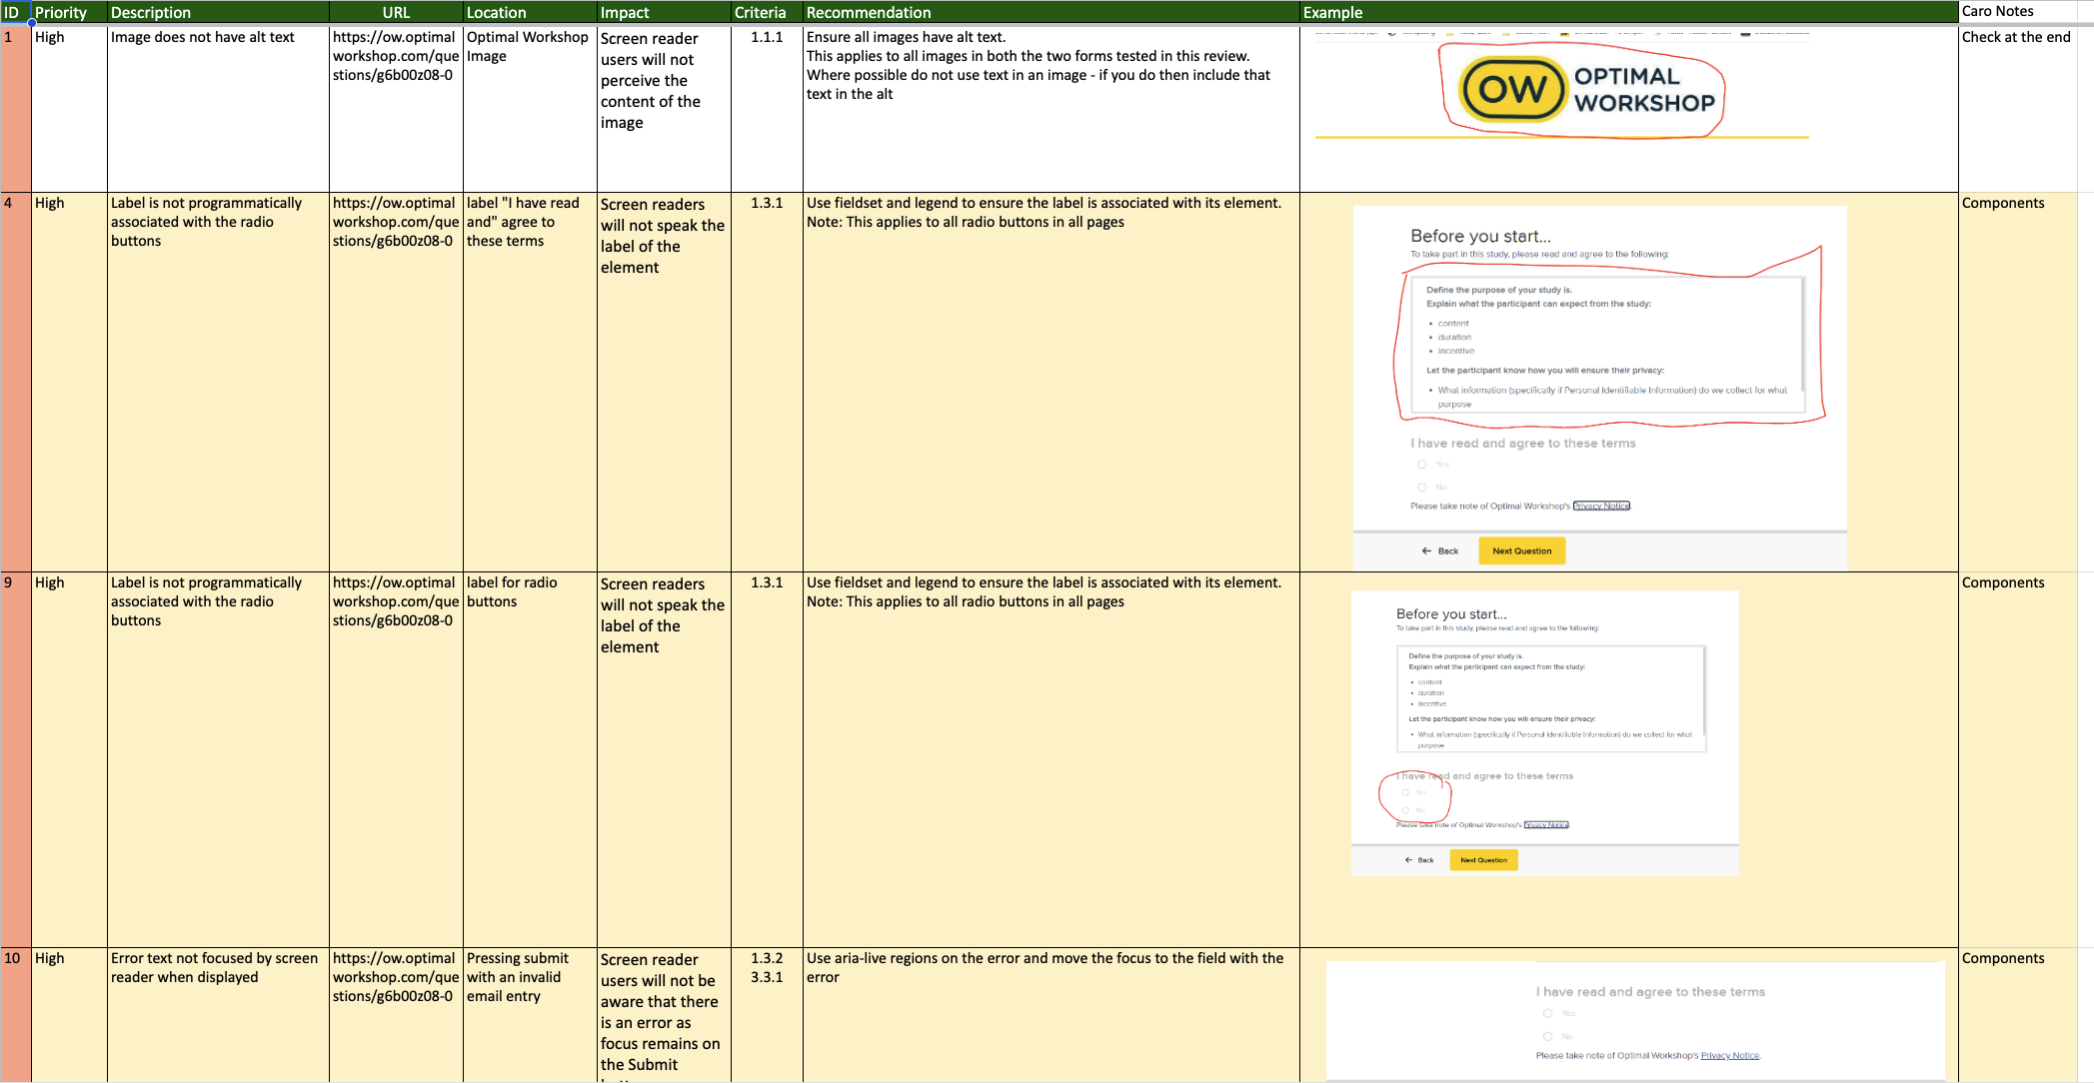Viewport: 2094px width, 1083px height.
Task: Click the example screenshot in row ID 10
Action: [1635, 1021]
